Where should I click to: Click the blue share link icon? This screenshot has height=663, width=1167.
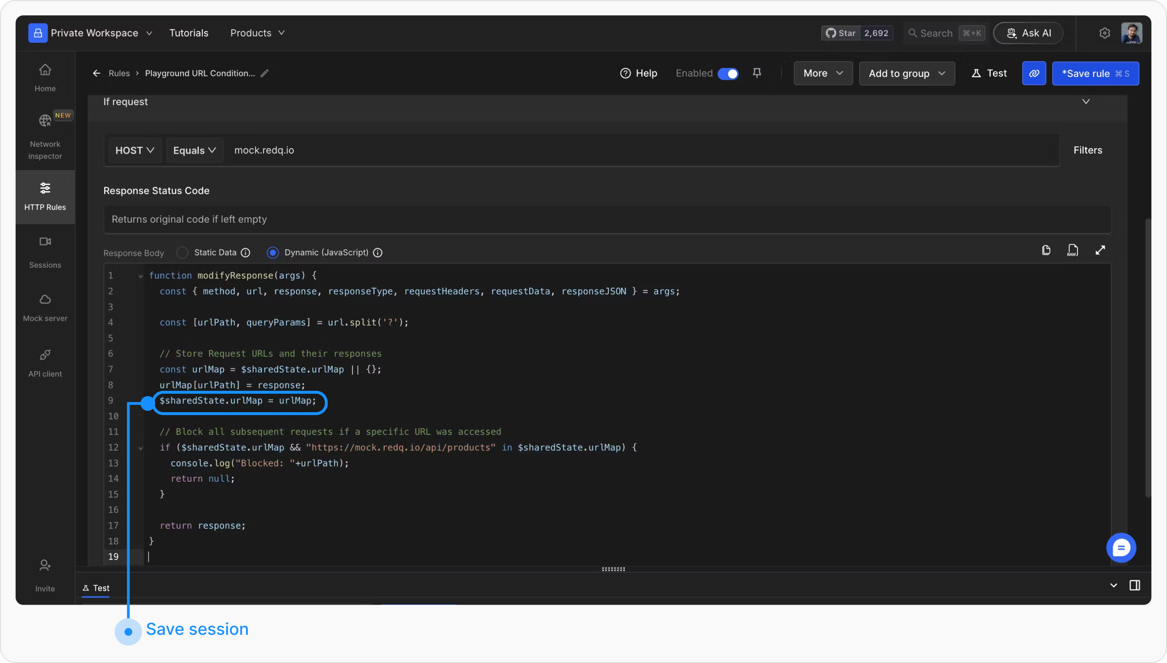point(1034,73)
